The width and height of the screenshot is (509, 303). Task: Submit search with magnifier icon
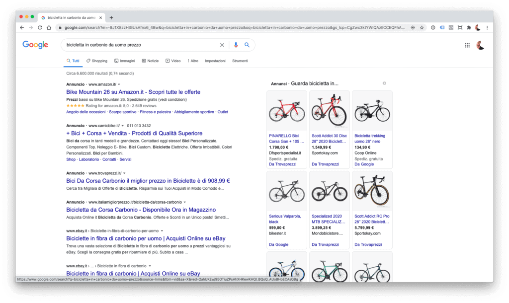247,45
